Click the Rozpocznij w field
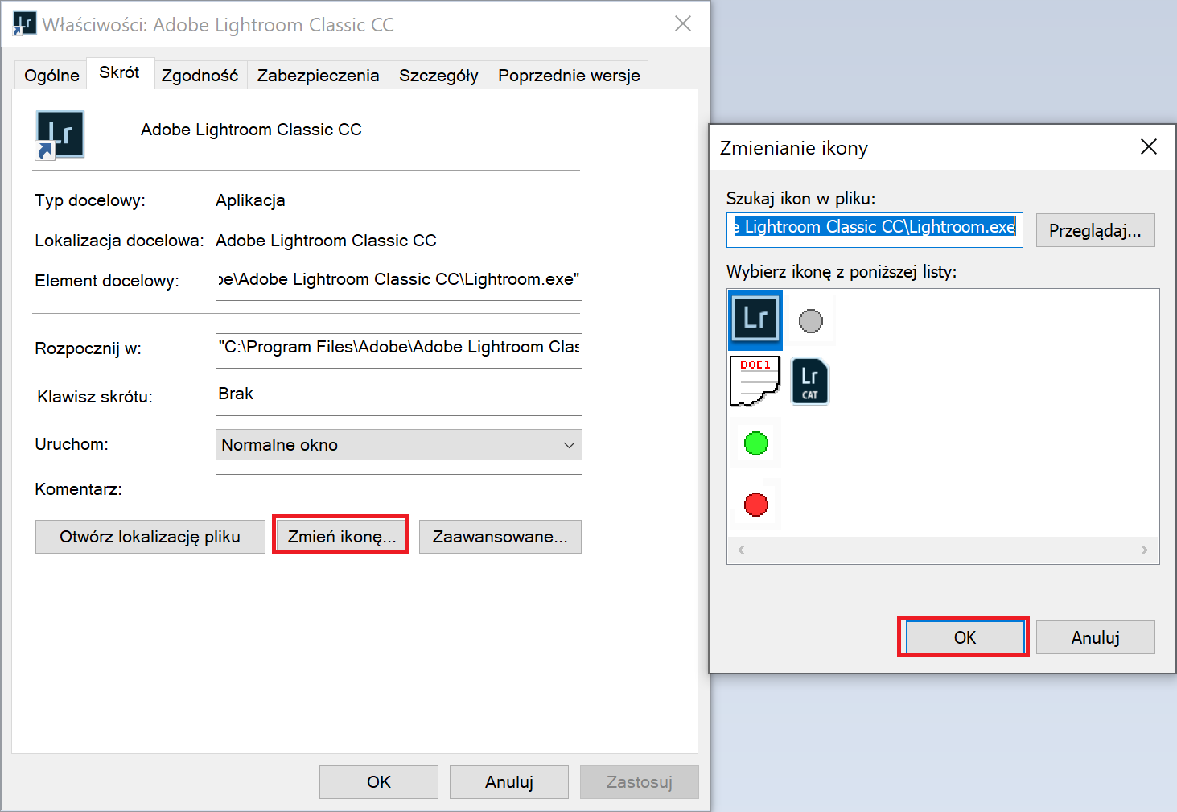 tap(399, 350)
